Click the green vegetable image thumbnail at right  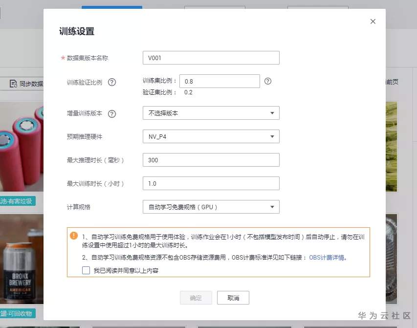391,147
